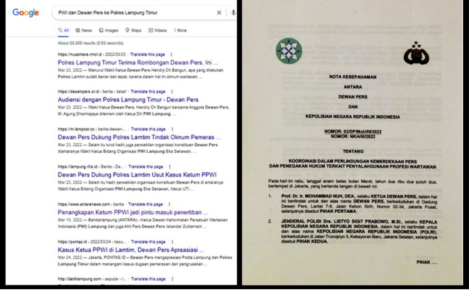Click the Dewan Pers green logo in document

pos(289,51)
